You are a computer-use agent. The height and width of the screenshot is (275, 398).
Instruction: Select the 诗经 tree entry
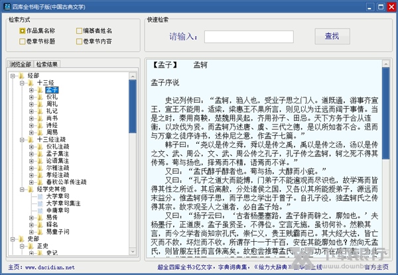tap(52, 125)
